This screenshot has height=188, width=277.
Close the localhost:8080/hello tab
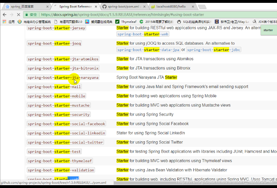pos(193,7)
